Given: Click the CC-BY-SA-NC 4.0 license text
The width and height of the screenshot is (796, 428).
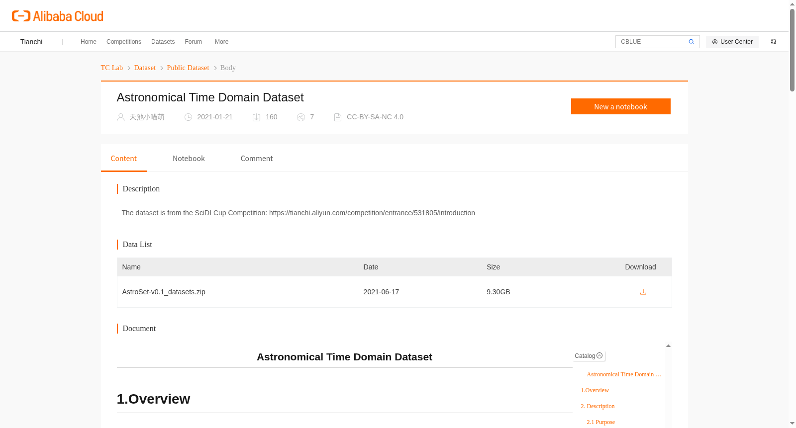Looking at the screenshot, I should coord(375,117).
